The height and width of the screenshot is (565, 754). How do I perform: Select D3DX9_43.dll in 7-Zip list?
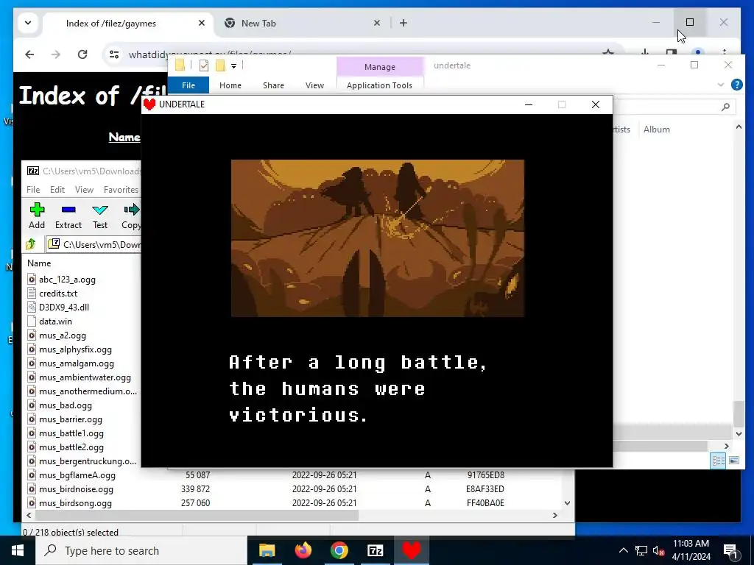point(63,308)
